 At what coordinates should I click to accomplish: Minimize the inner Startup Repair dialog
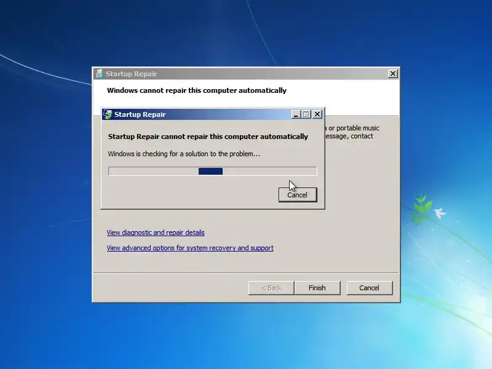[x=296, y=114]
